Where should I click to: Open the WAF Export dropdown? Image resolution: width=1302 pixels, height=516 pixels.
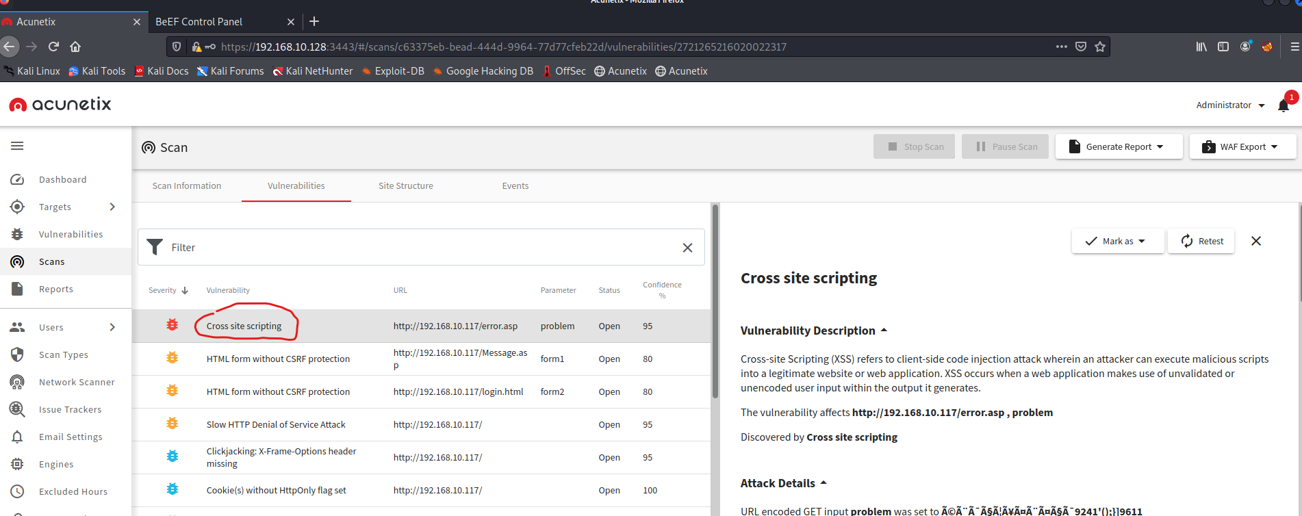1242,146
